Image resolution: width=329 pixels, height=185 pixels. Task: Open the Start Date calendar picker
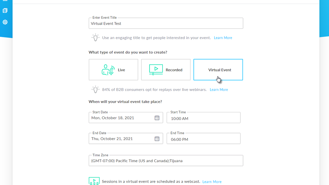(x=157, y=118)
